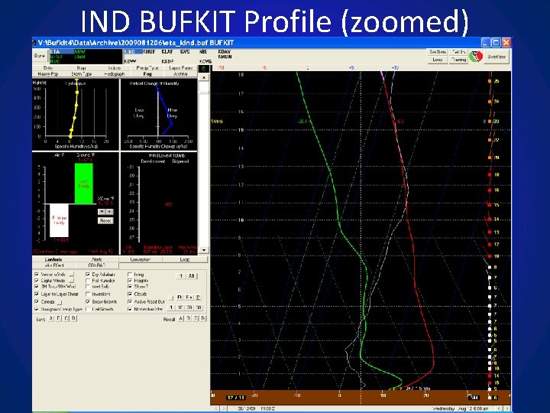Click the Done button
Viewport: 550px width, 413px height.
click(40, 56)
